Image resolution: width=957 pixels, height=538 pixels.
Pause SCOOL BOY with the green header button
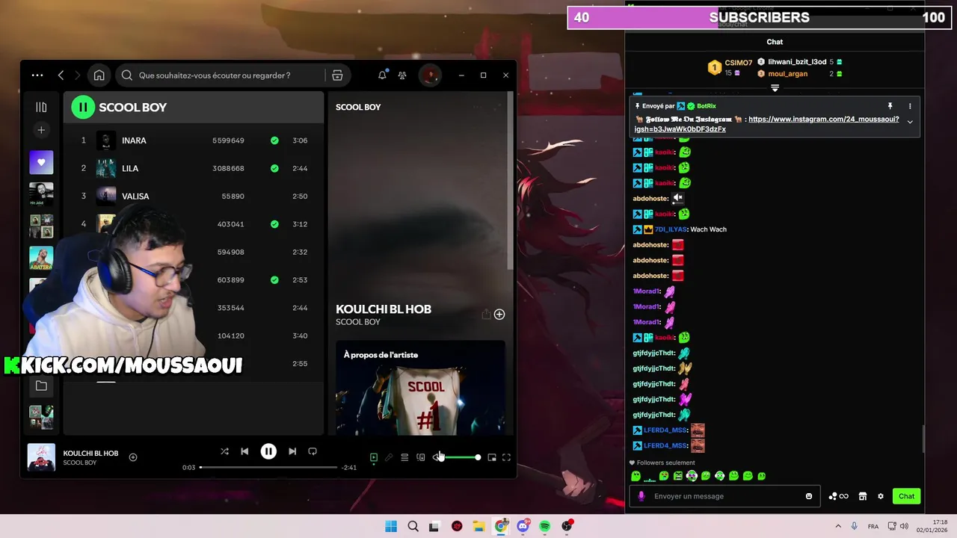point(83,107)
